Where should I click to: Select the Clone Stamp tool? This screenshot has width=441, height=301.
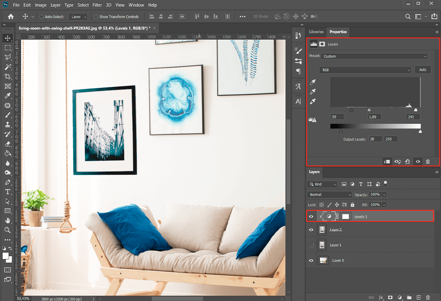[8, 125]
